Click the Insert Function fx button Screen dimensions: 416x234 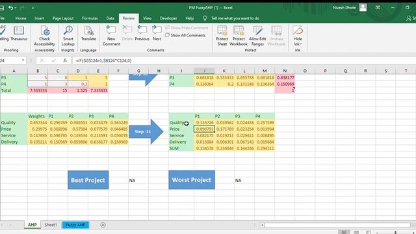coord(65,60)
